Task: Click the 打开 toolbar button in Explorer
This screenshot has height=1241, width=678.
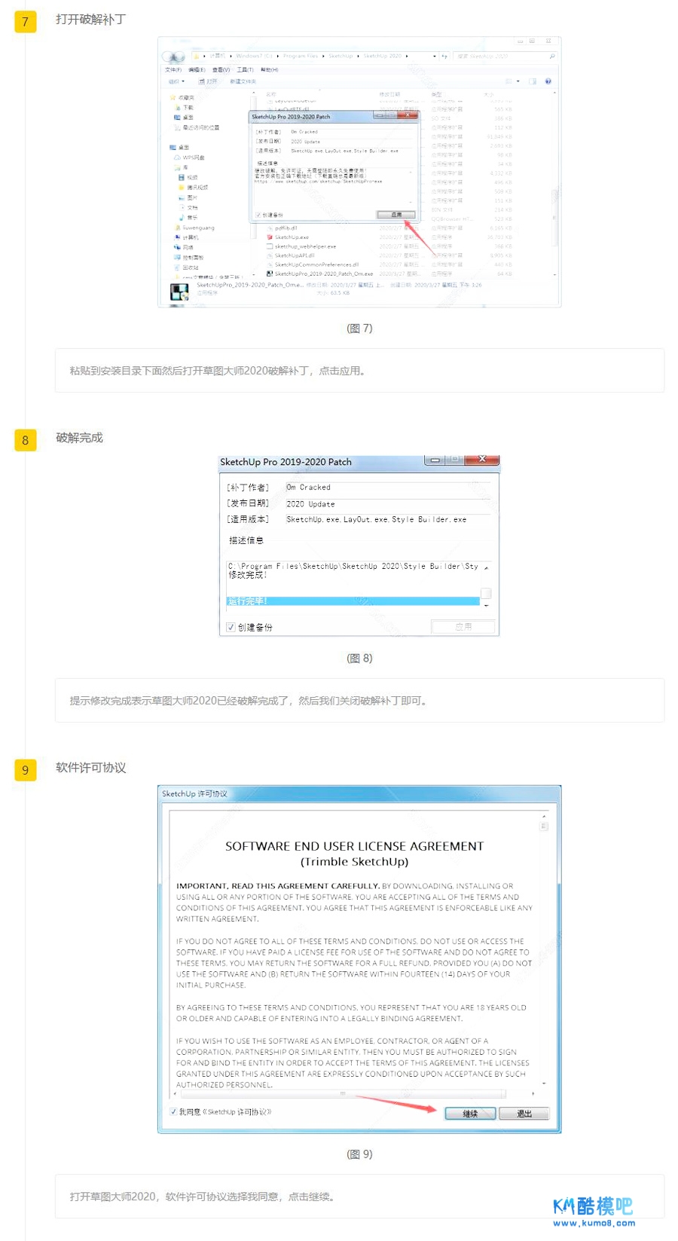Action: (208, 81)
